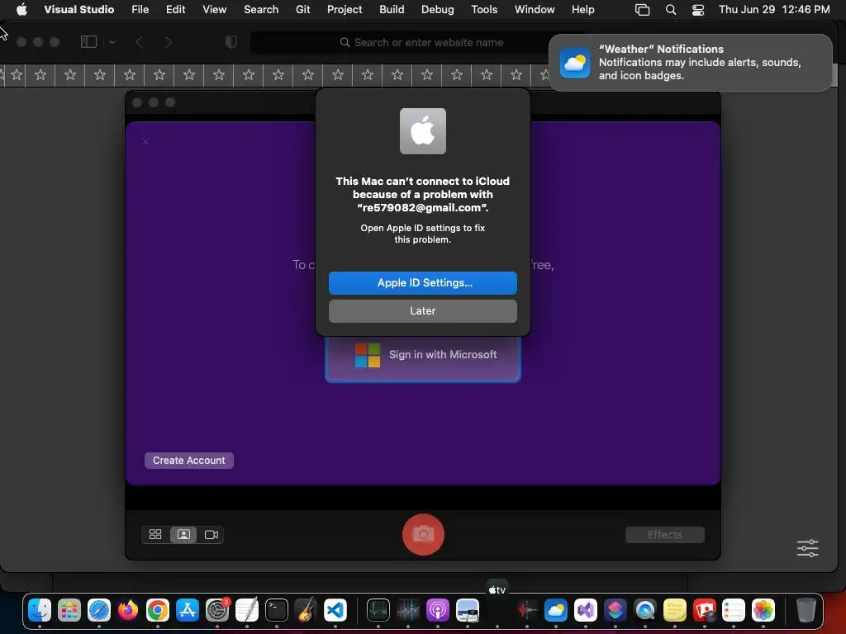Open System Preferences from the Dock
This screenshot has width=846, height=634.
click(x=217, y=610)
